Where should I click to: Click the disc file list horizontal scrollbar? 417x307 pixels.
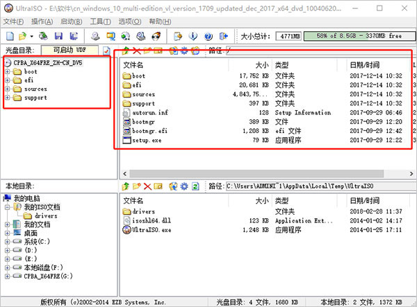coord(256,174)
